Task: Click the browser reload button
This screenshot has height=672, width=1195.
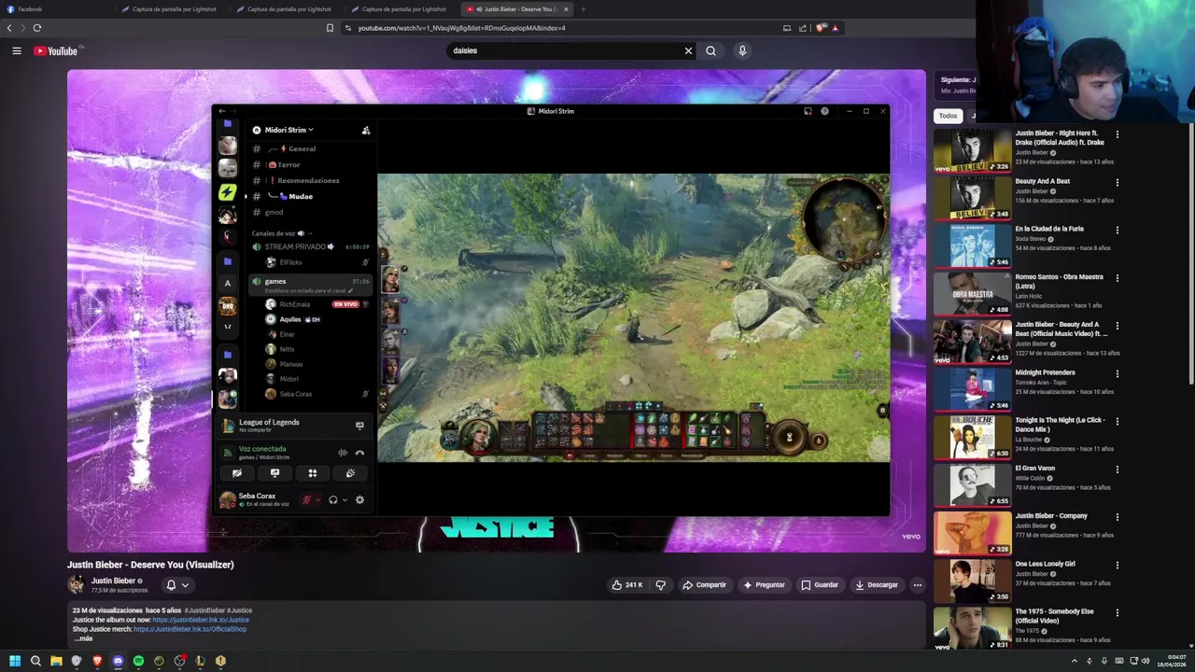Action: point(37,28)
